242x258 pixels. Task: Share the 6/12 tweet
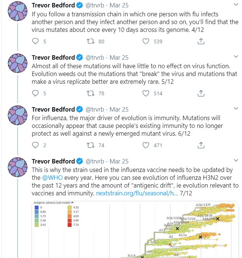(201, 145)
